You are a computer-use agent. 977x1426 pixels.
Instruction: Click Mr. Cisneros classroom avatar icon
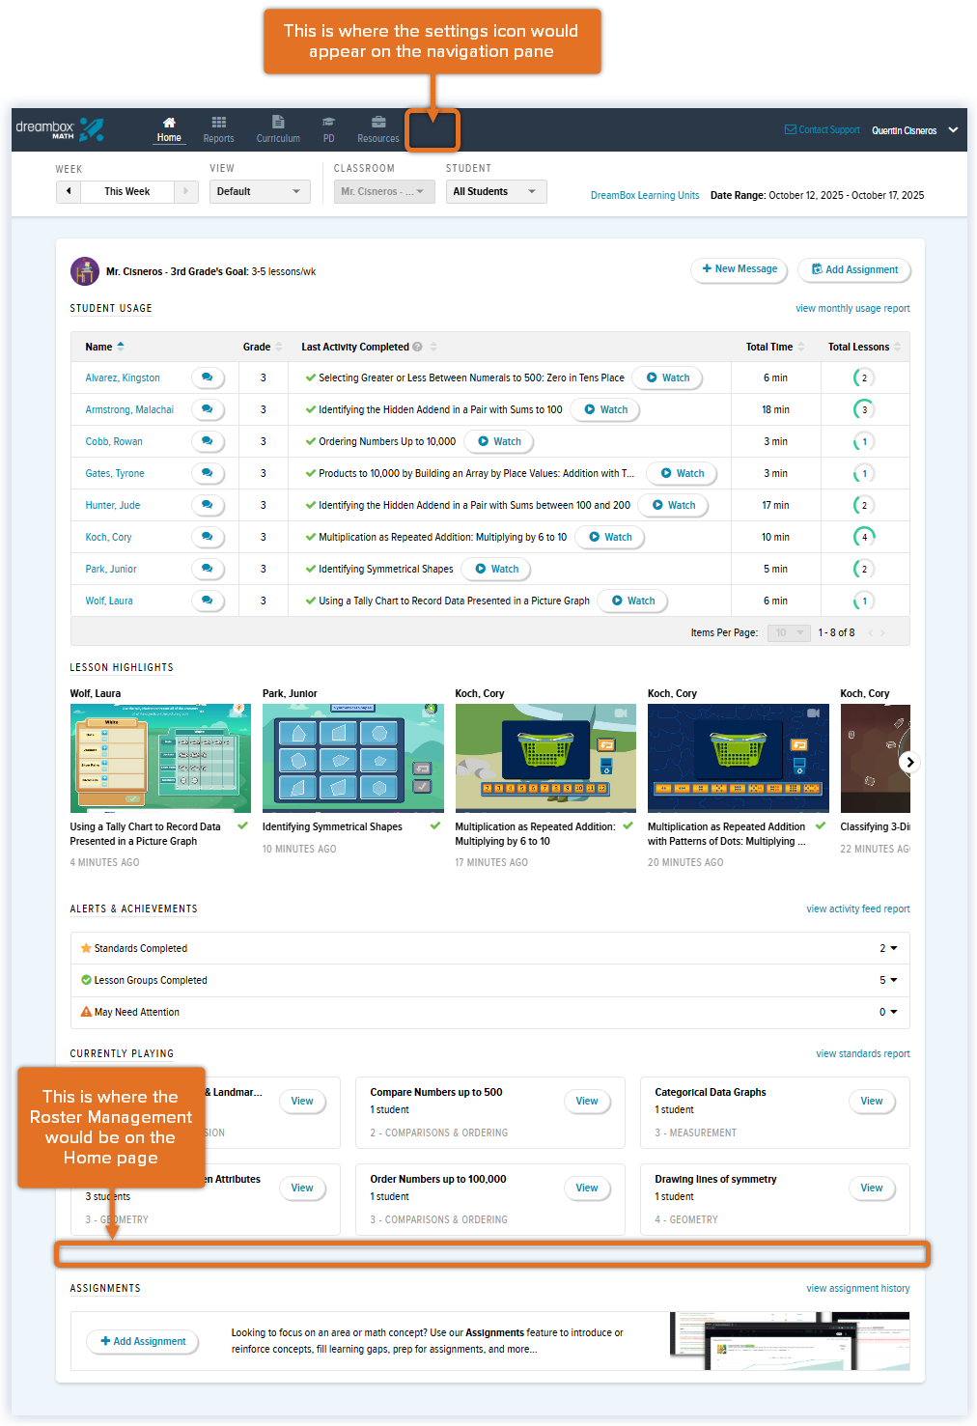[x=85, y=271]
